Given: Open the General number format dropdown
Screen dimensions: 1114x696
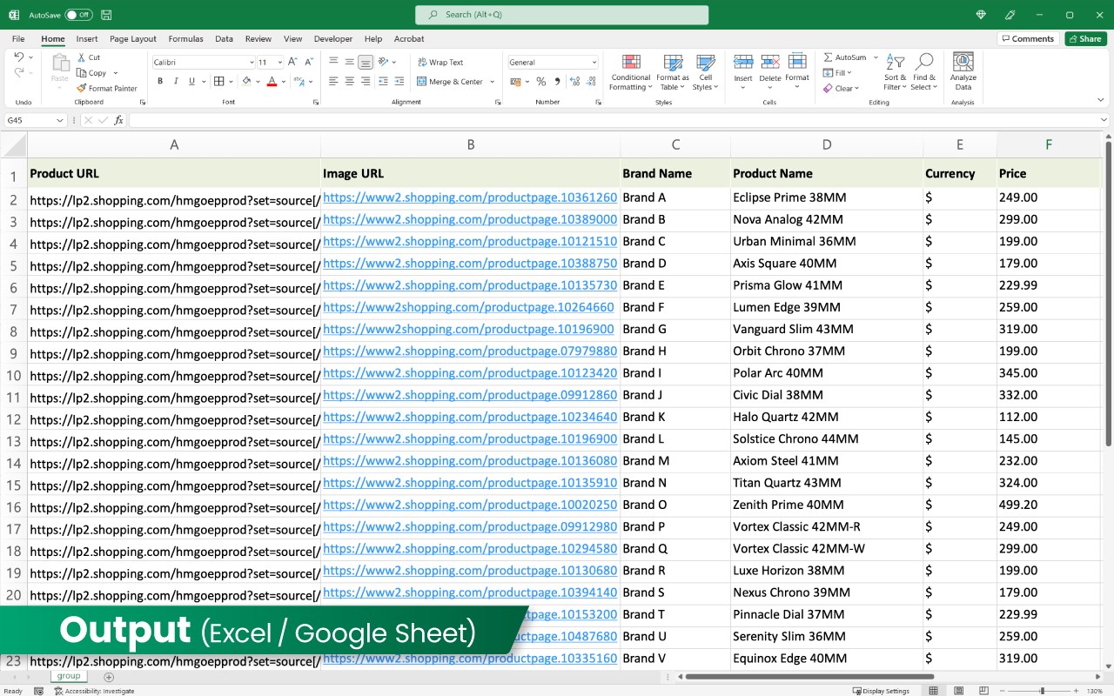Looking at the screenshot, I should point(594,63).
